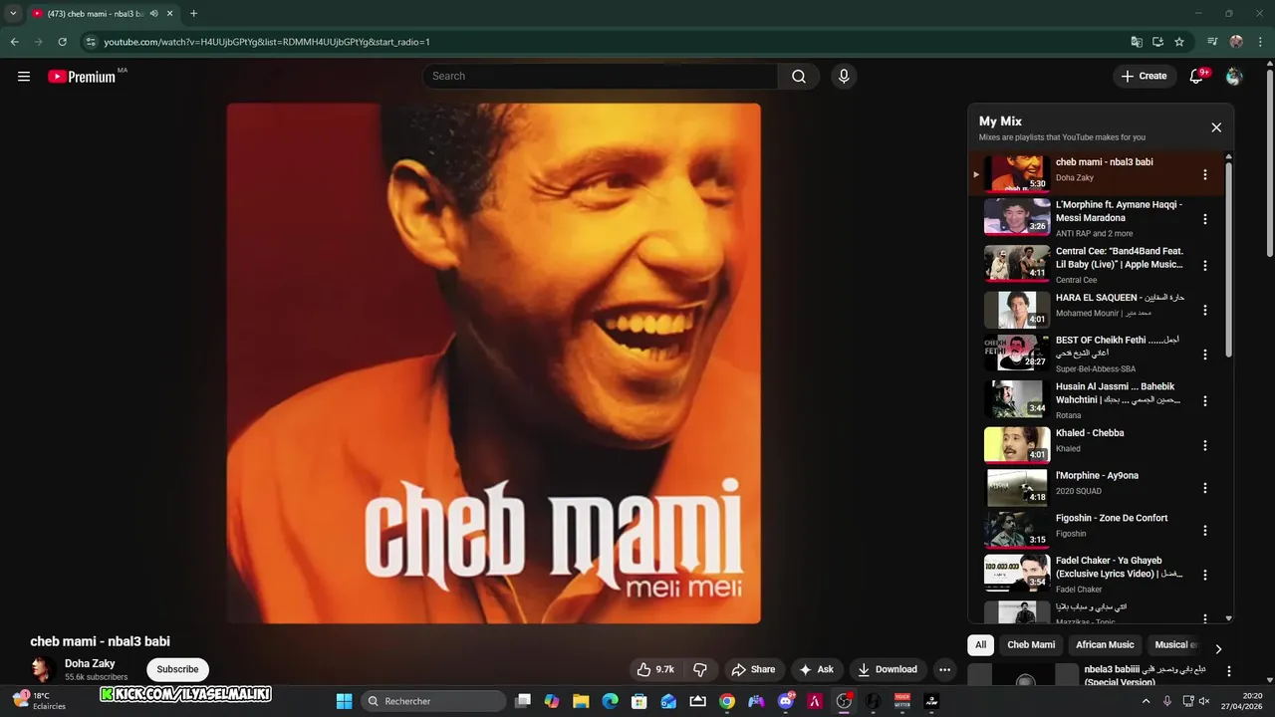Open Microsoft Edge from the taskbar

tap(610, 701)
